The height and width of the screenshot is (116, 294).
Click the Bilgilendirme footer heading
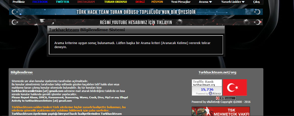pos(22,72)
